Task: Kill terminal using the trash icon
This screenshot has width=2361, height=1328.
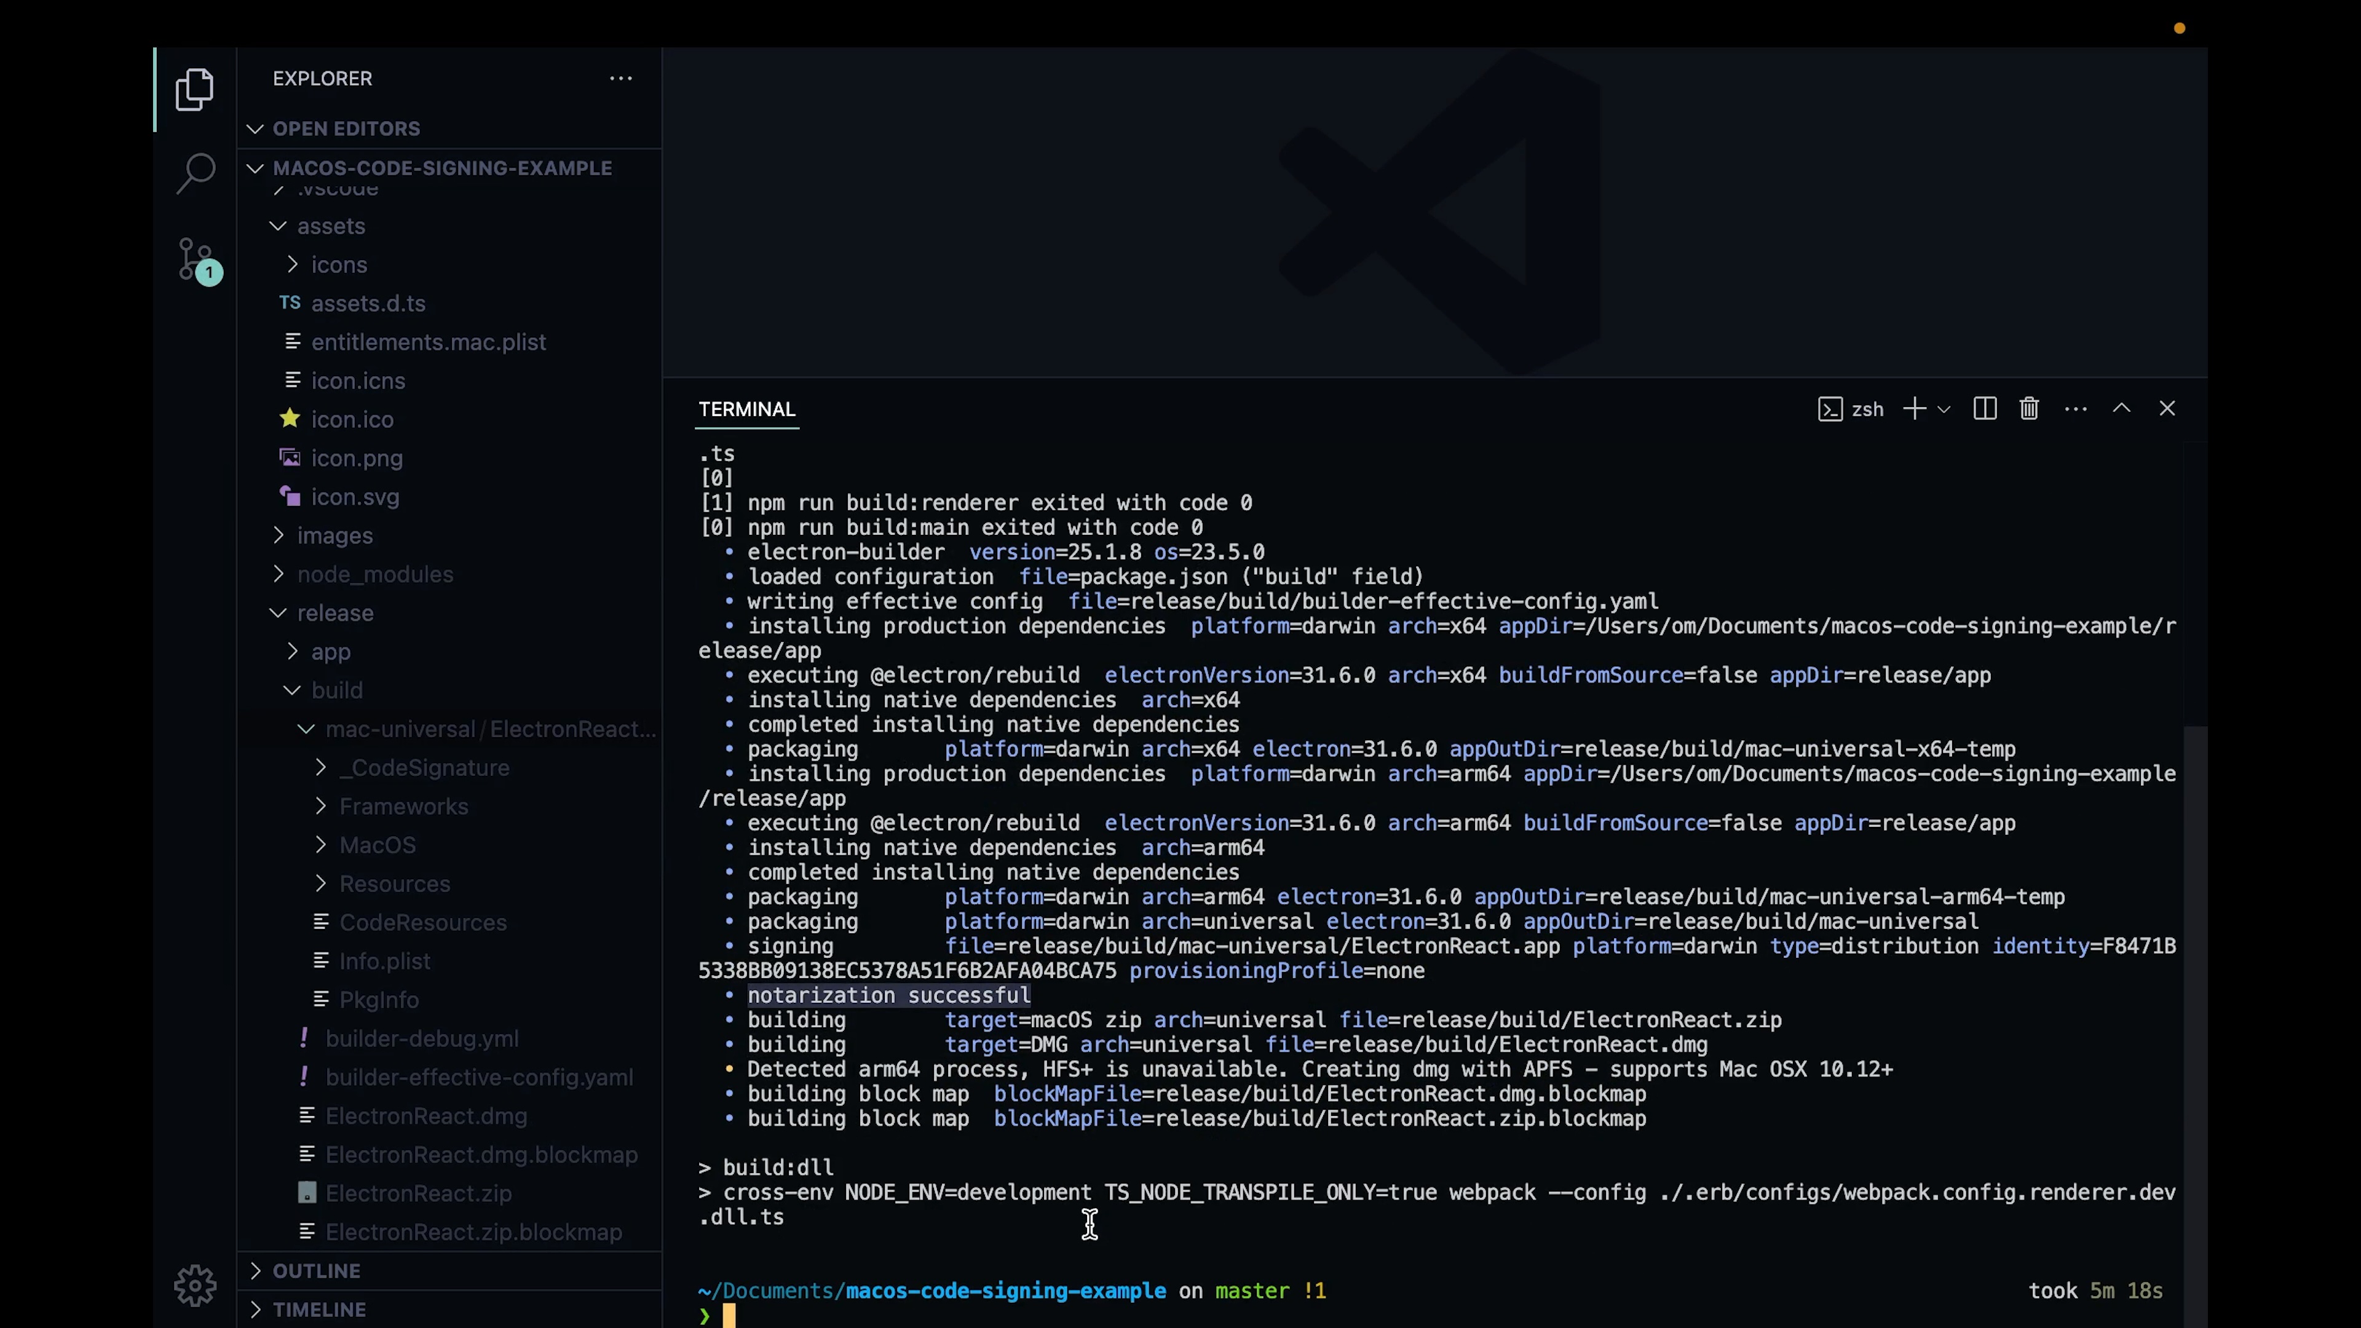Action: 2028,409
